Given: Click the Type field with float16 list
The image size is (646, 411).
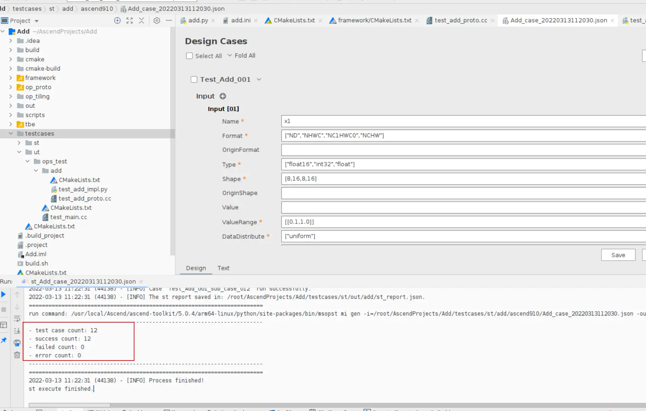Looking at the screenshot, I should click(x=464, y=164).
